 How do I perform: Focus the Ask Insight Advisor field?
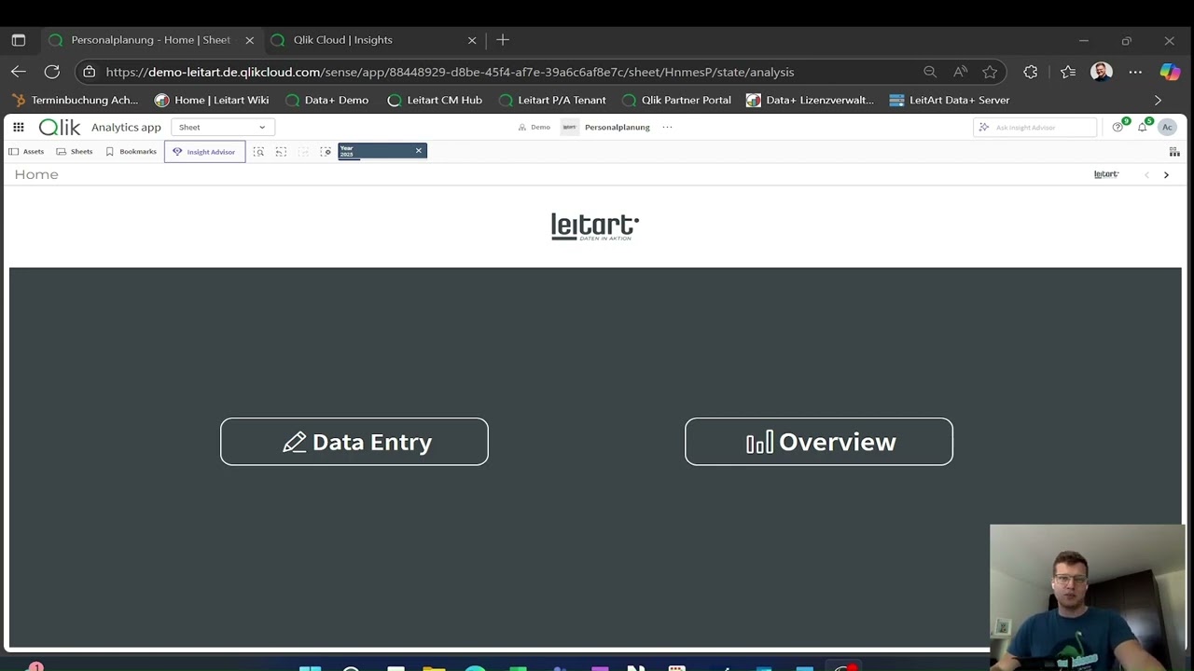point(1034,128)
